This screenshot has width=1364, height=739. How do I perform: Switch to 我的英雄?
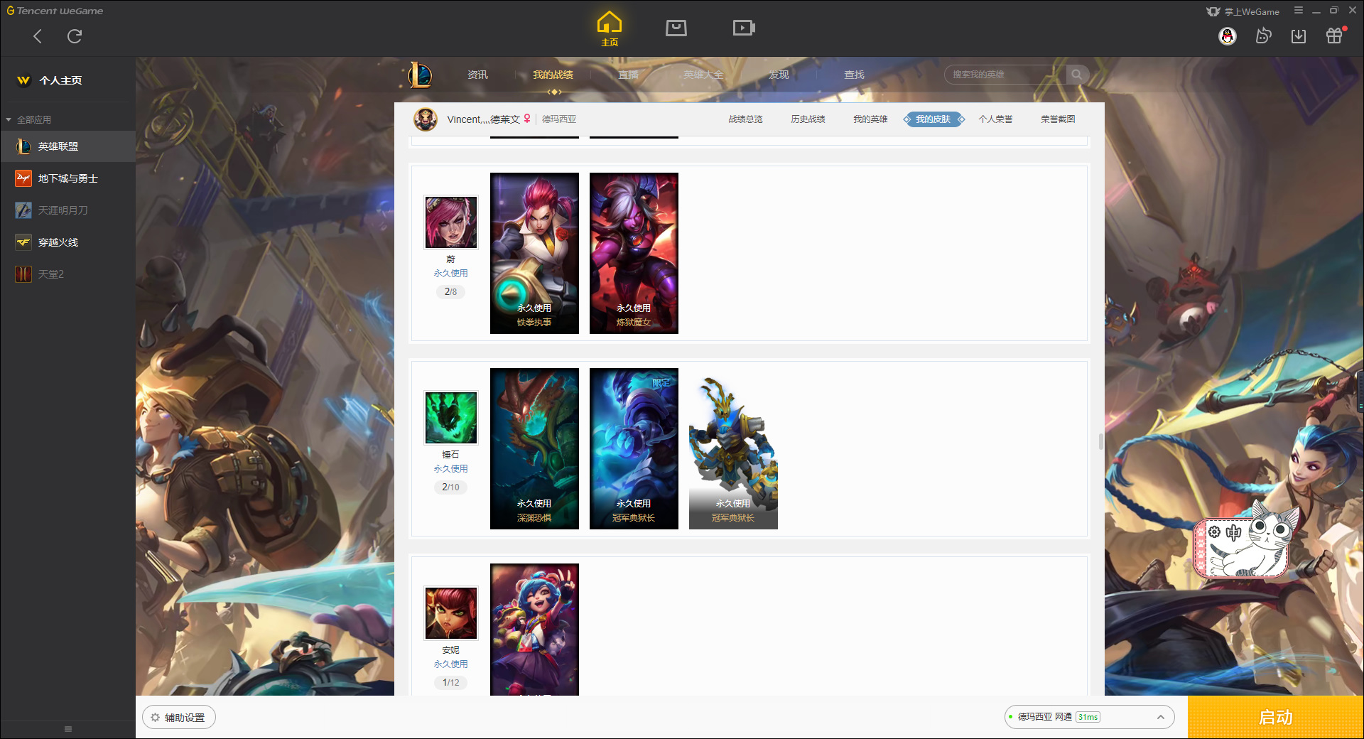tap(870, 119)
